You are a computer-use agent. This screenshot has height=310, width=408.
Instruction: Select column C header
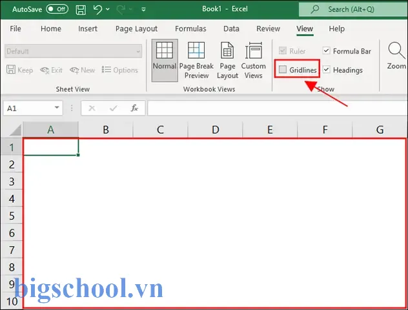(160, 130)
